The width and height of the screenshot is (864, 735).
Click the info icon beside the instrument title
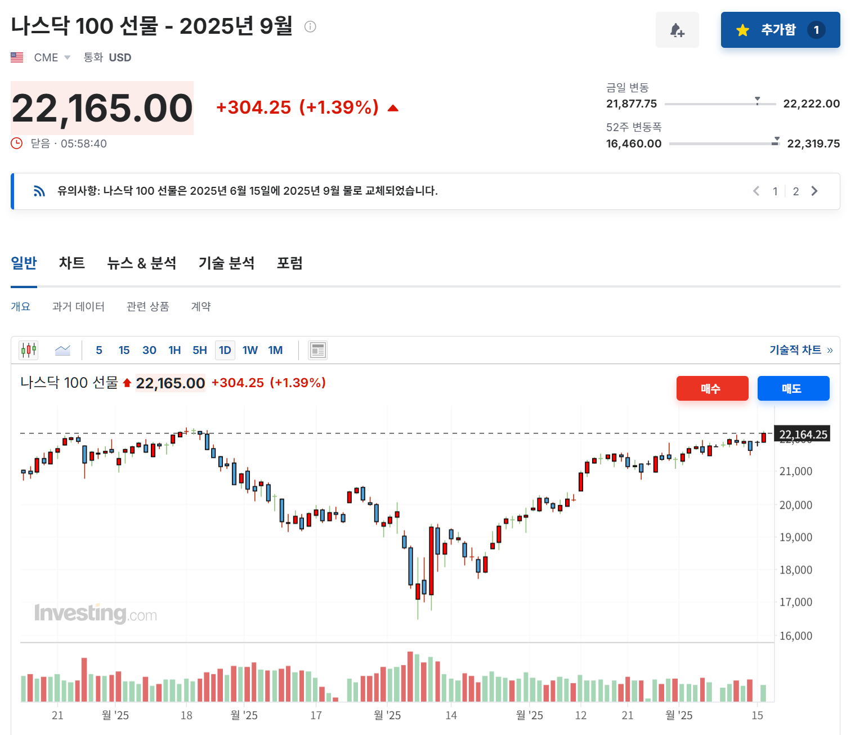point(309,26)
